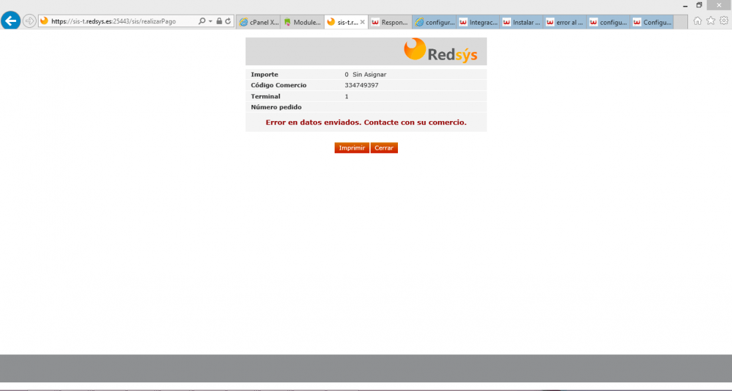Click the 'Código Comercio' label

point(279,85)
